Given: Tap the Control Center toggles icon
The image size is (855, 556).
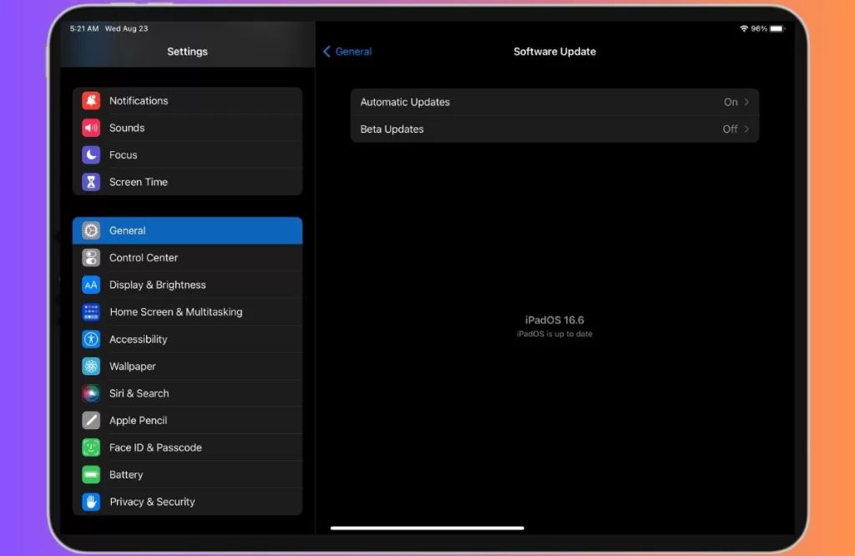Looking at the screenshot, I should 91,257.
